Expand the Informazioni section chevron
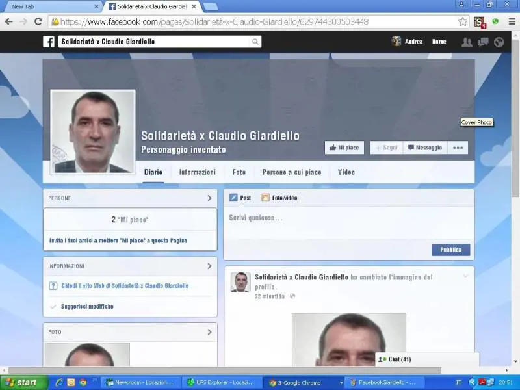520x390 pixels. click(209, 266)
